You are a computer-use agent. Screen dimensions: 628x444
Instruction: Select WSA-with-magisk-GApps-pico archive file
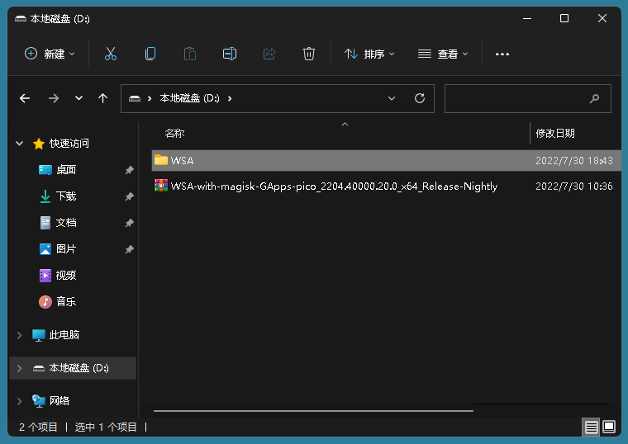tap(334, 187)
